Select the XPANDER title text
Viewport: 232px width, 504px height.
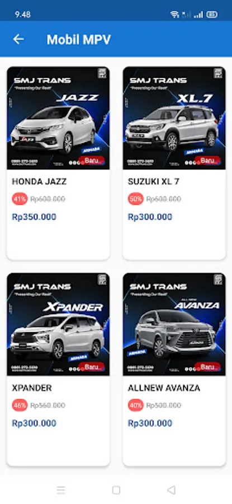32,388
